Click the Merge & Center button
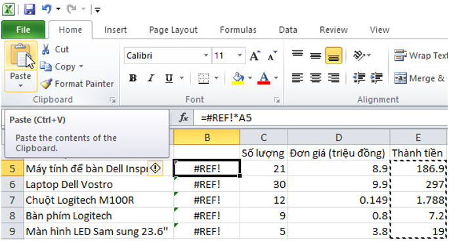The height and width of the screenshot is (241, 449). click(420, 78)
